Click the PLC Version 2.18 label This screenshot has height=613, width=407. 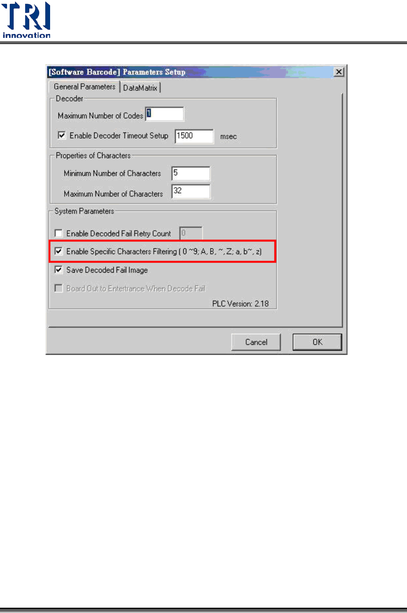click(x=240, y=303)
